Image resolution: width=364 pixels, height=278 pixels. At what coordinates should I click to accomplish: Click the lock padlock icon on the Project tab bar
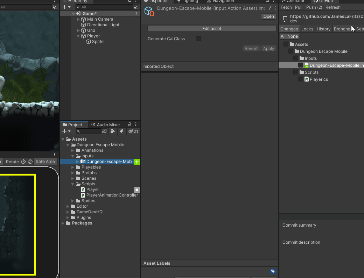pyautogui.click(x=129, y=124)
